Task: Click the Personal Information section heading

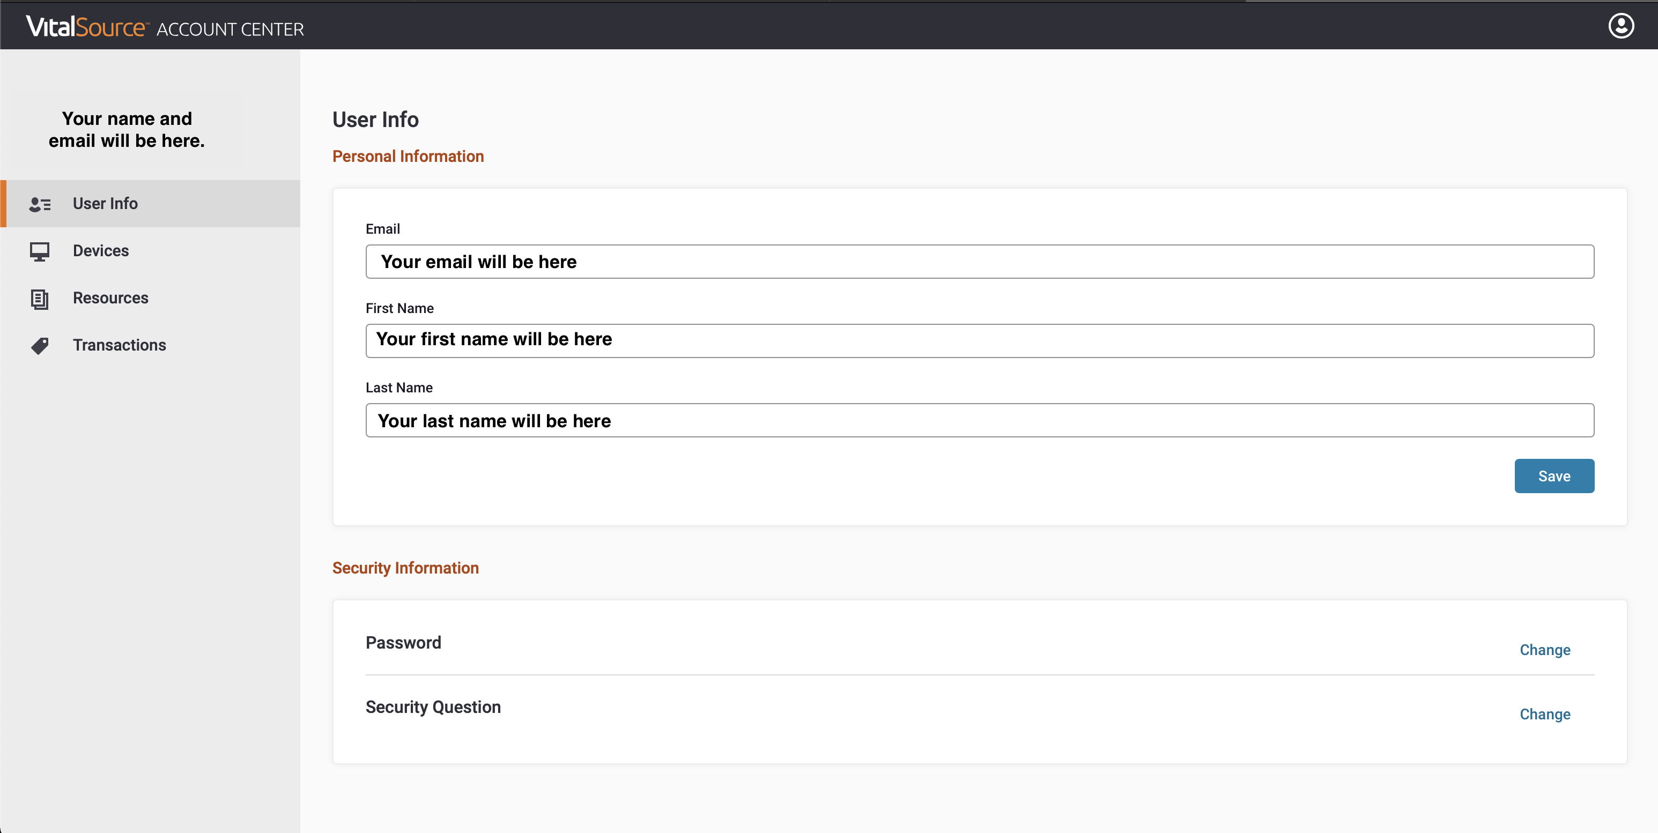Action: click(x=408, y=157)
